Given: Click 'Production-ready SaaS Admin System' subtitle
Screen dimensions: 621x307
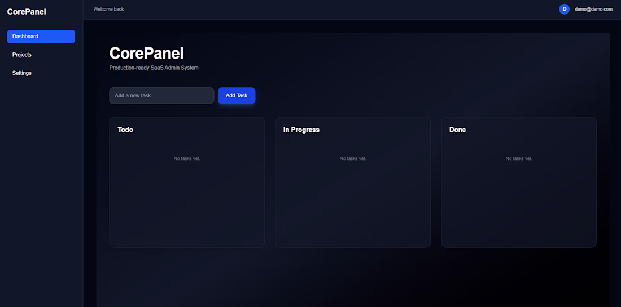Looking at the screenshot, I should tap(154, 68).
